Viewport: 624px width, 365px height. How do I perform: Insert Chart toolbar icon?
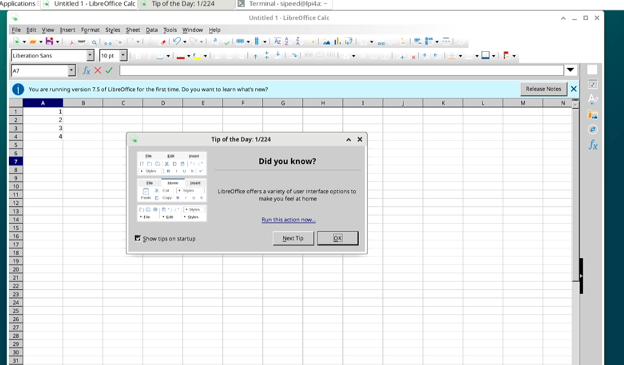point(338,41)
